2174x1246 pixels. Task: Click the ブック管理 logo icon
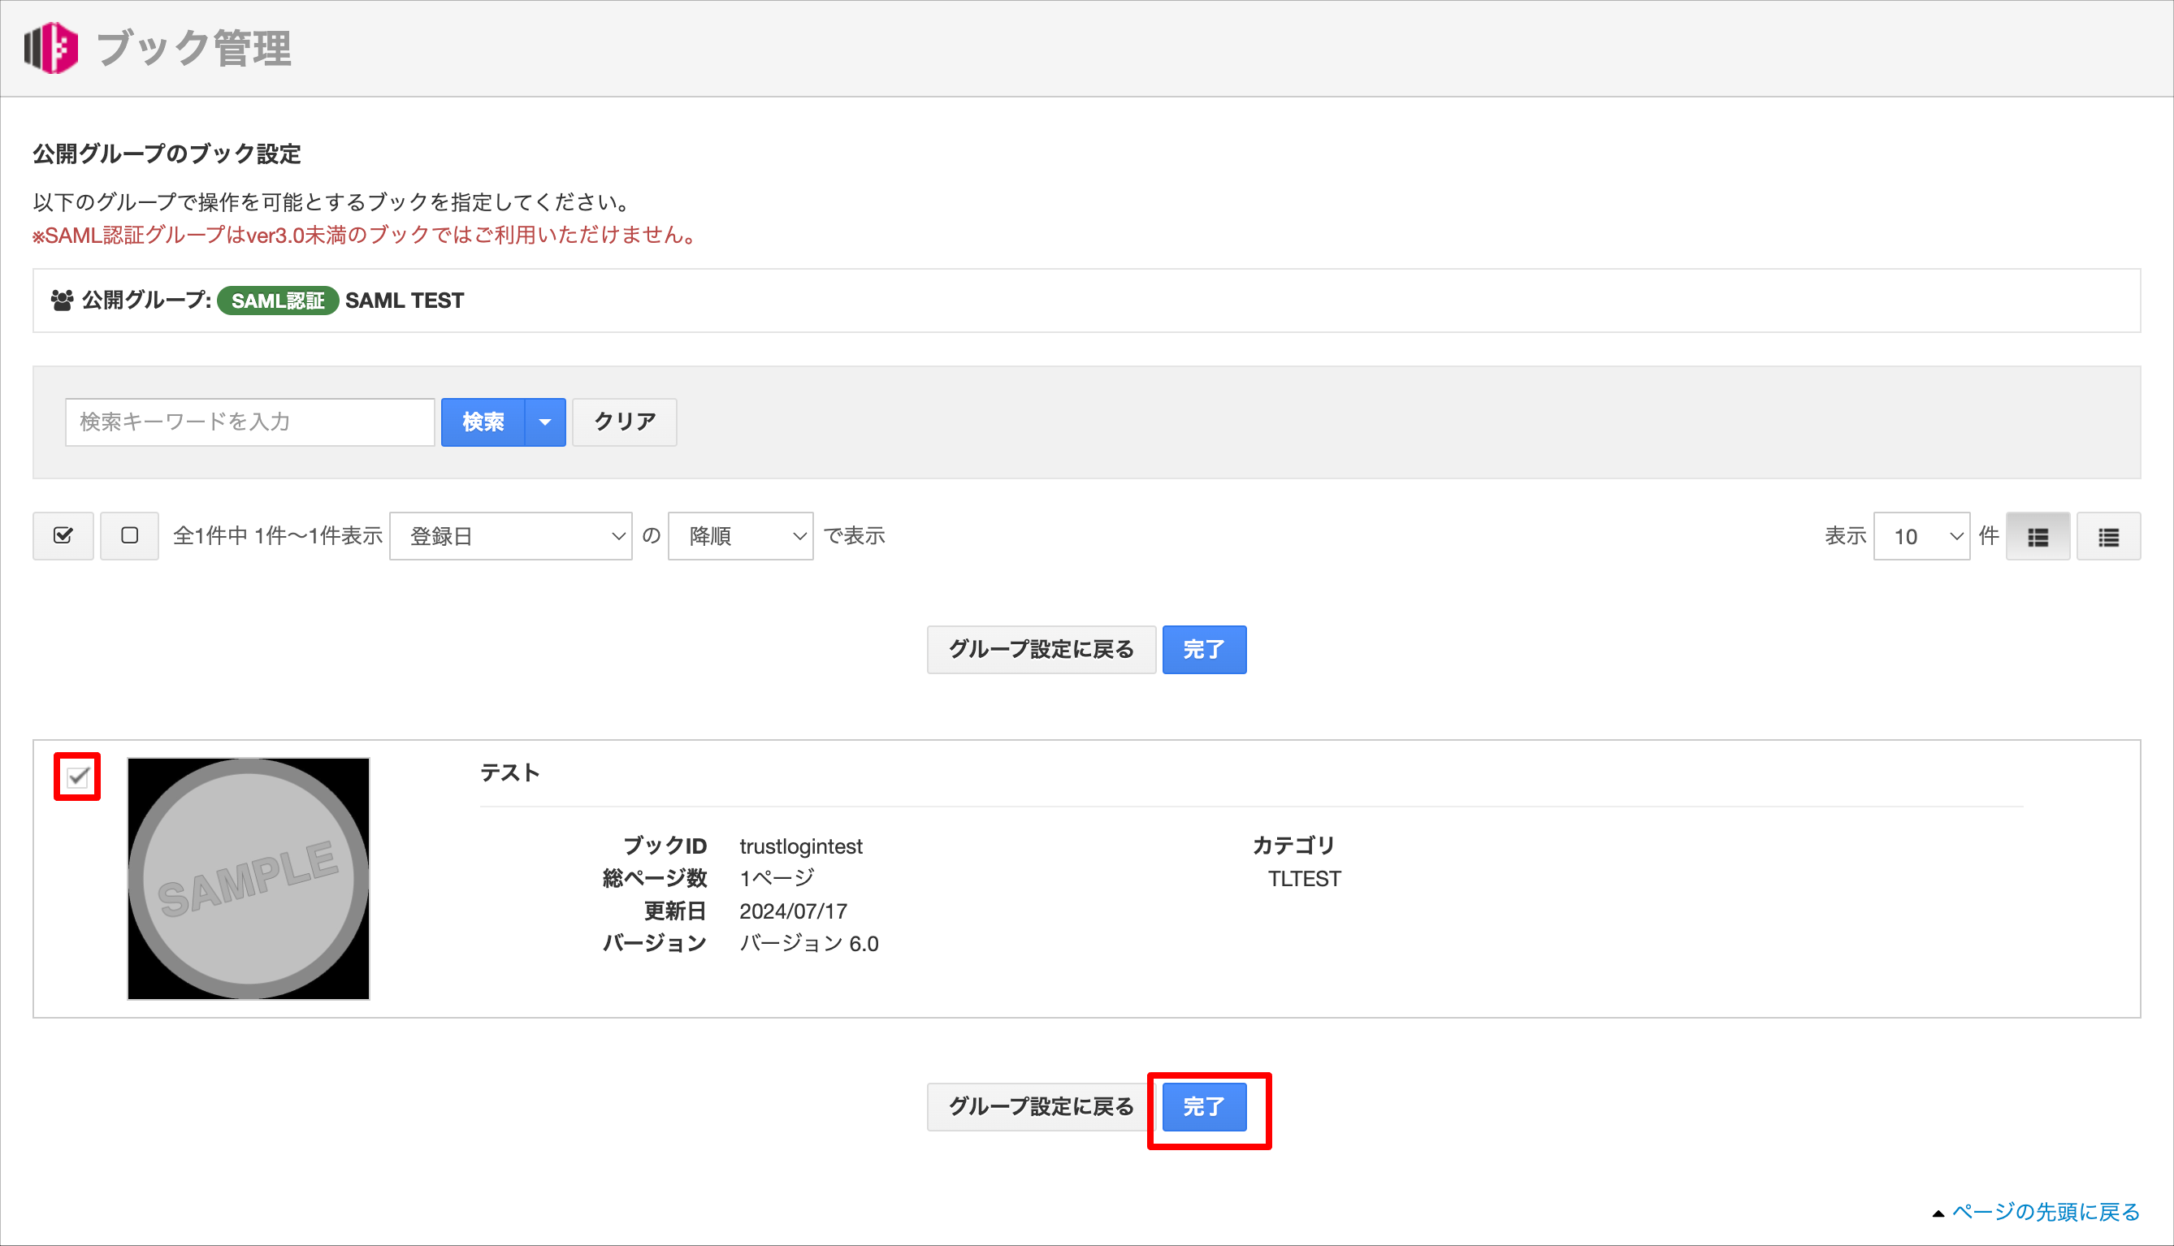[x=51, y=48]
